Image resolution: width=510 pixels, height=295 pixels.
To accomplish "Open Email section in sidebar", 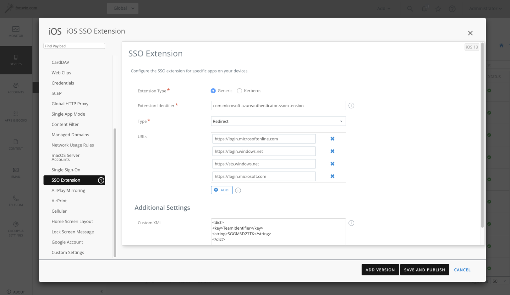I will coord(16,173).
